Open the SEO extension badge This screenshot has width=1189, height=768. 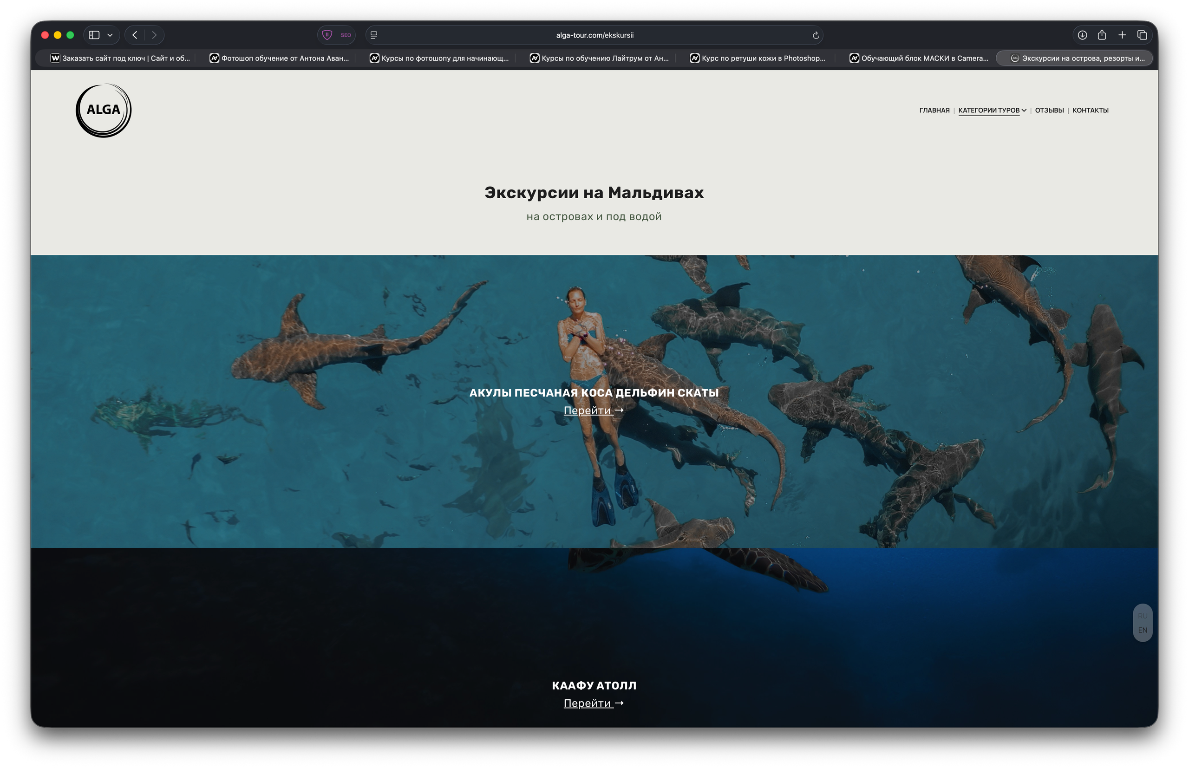[x=345, y=35]
